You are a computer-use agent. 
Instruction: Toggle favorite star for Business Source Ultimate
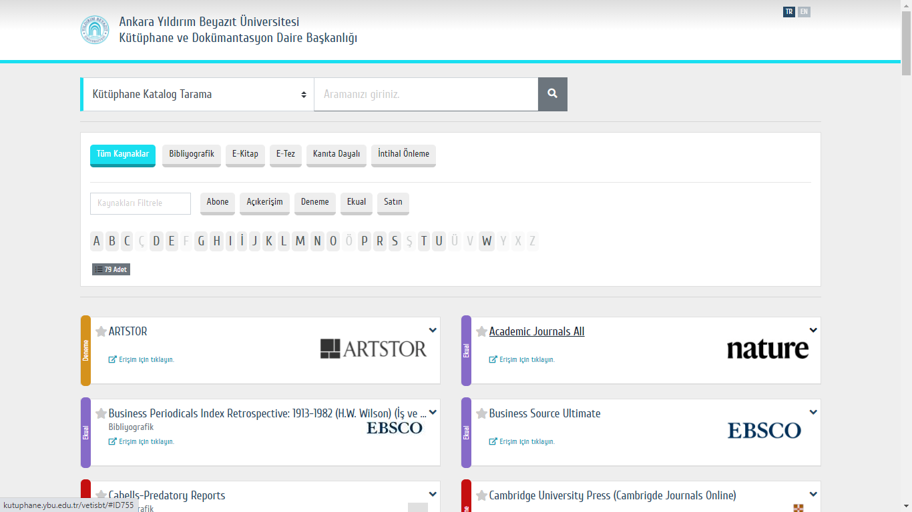coord(481,414)
